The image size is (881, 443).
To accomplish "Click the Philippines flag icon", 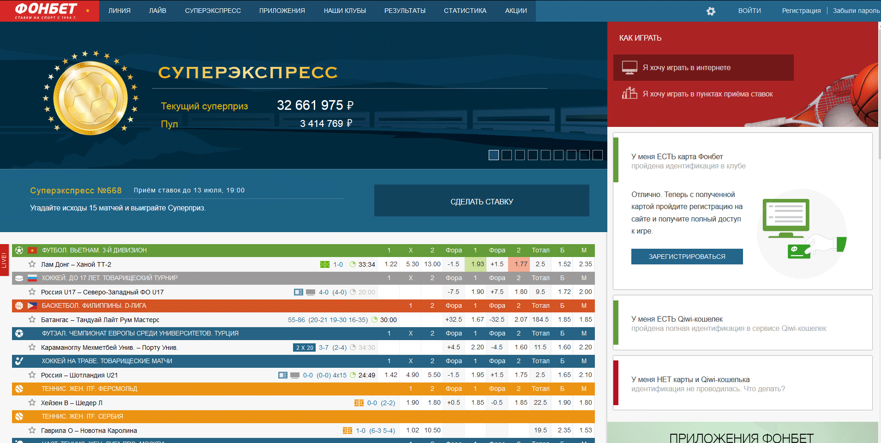I will 32,305.
